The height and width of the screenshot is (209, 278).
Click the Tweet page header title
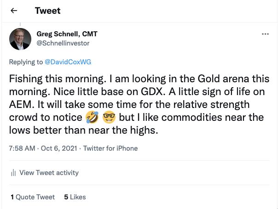coord(47,11)
